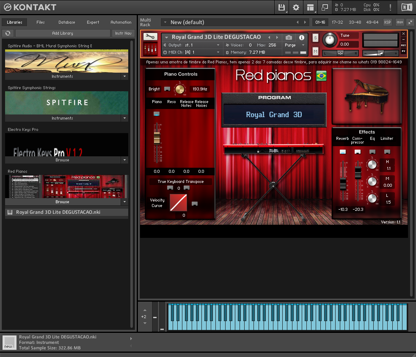Hit the panic exclamation mark icon
The width and height of the screenshot is (416, 357).
pos(390,7)
